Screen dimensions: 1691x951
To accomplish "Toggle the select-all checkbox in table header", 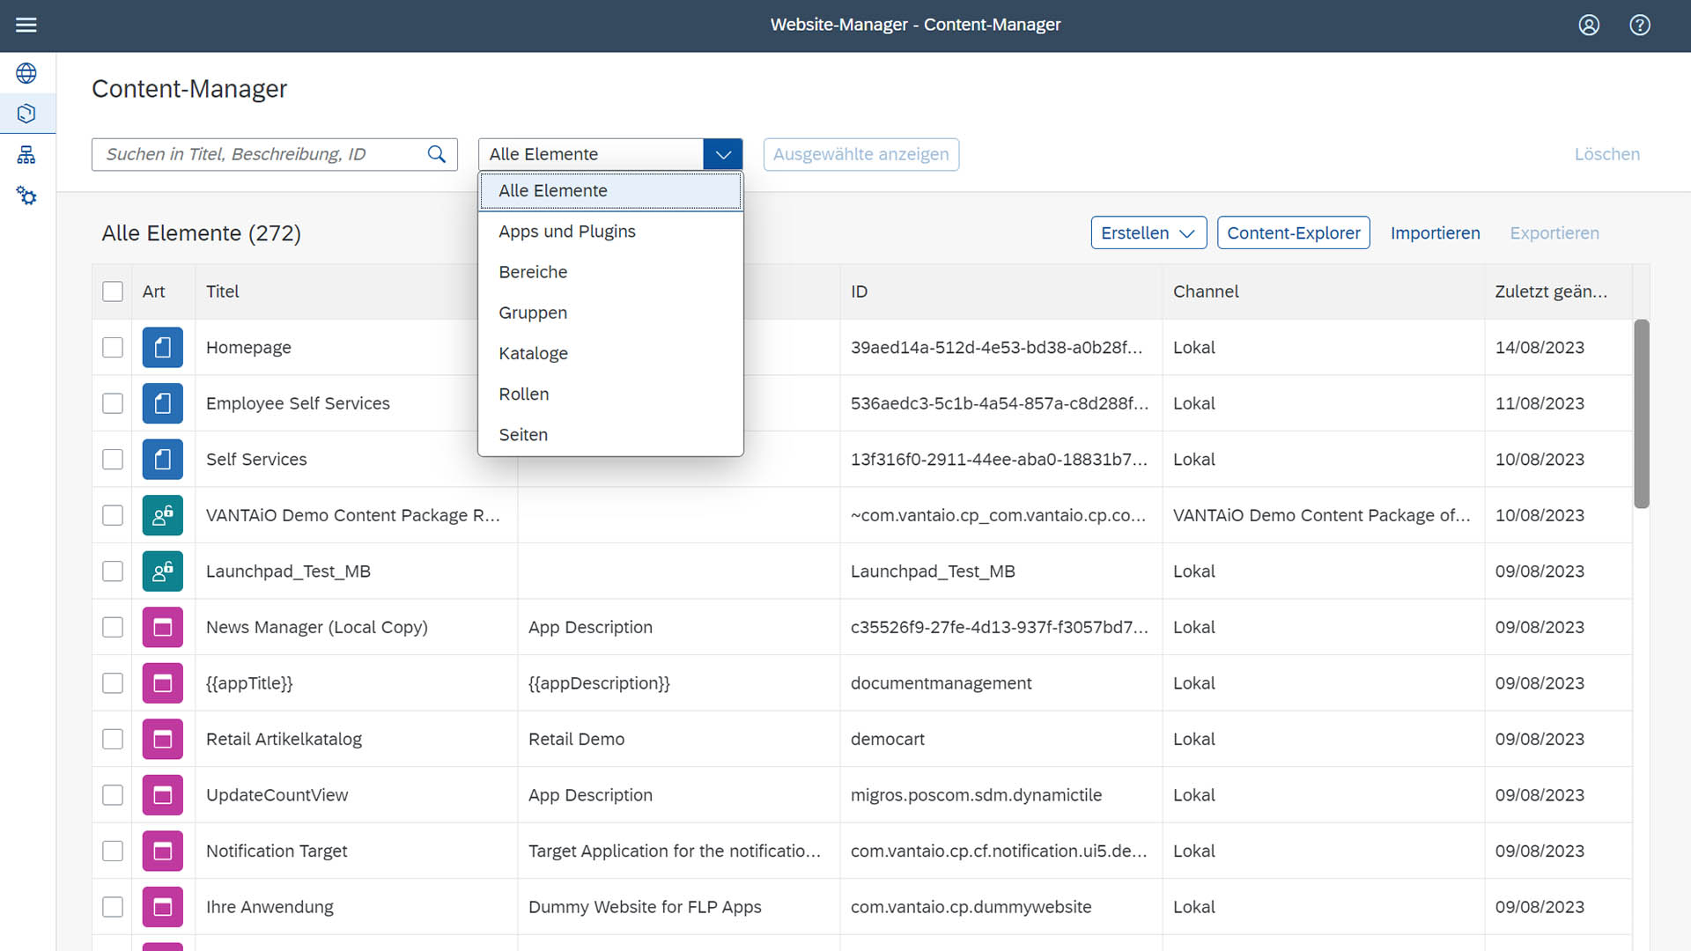I will [112, 291].
